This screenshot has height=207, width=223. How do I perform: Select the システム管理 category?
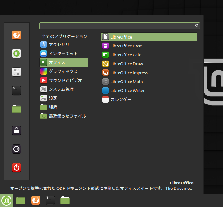tap(64, 89)
